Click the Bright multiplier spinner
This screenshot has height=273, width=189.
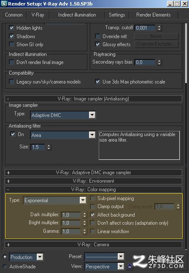84,223
